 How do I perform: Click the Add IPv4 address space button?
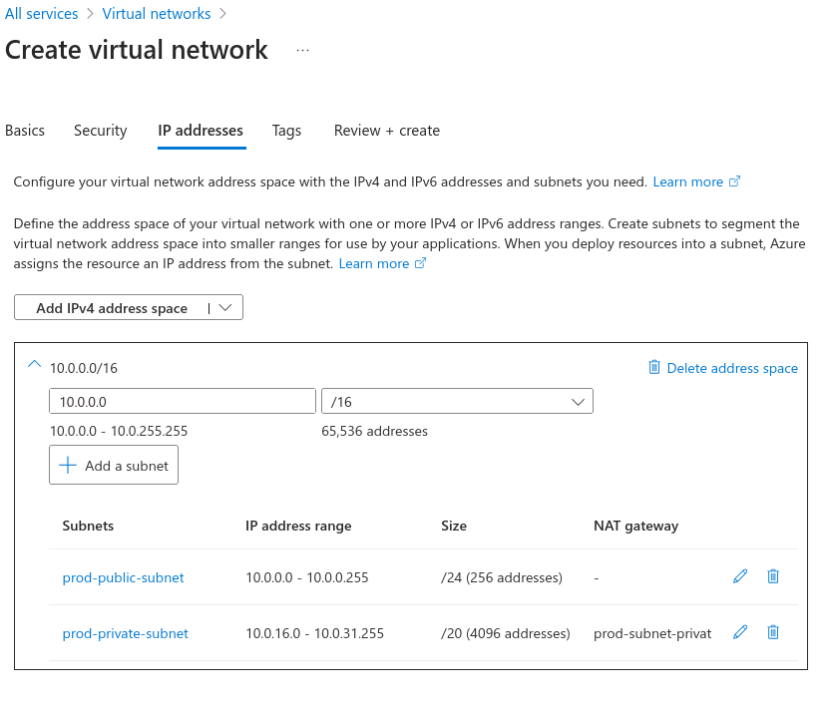click(x=112, y=308)
